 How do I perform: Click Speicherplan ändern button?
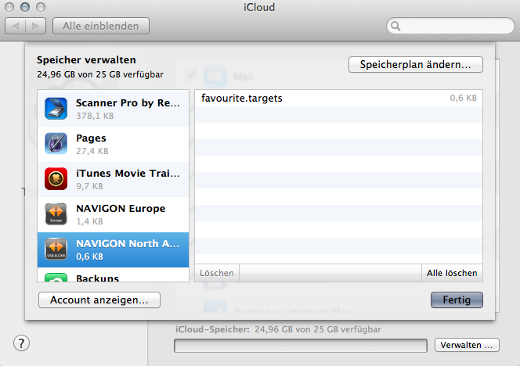coord(416,64)
